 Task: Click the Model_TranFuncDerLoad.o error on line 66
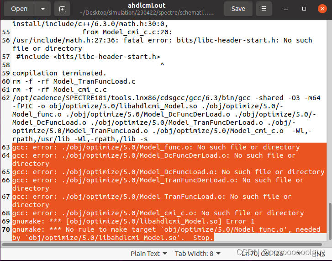(158, 184)
